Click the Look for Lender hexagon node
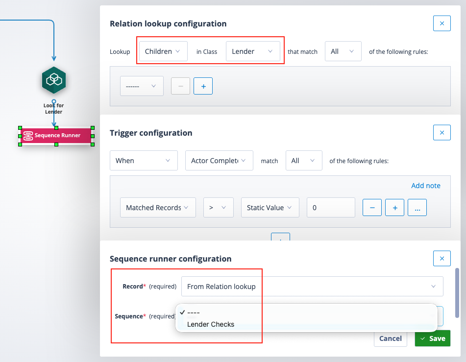466x362 pixels. (54, 80)
